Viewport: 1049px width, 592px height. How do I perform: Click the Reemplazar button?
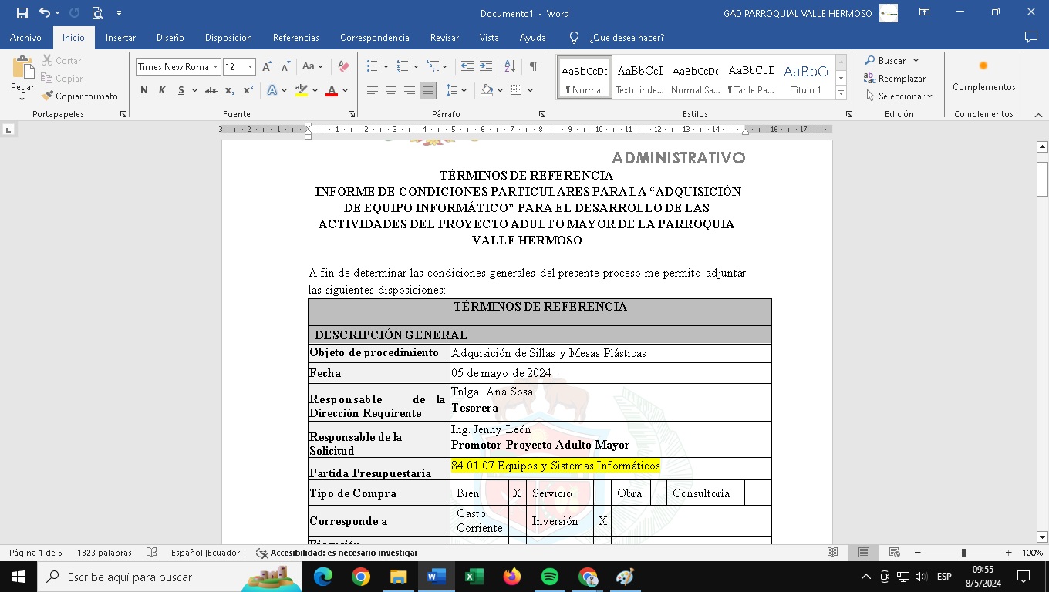coord(895,79)
